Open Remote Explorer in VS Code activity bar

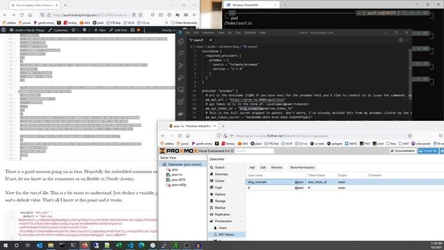coord(181,90)
